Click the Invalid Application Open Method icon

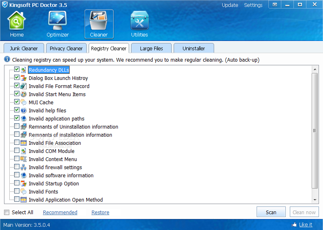coord(23,200)
